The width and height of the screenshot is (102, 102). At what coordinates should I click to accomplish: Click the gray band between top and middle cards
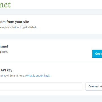tap(51, 37)
